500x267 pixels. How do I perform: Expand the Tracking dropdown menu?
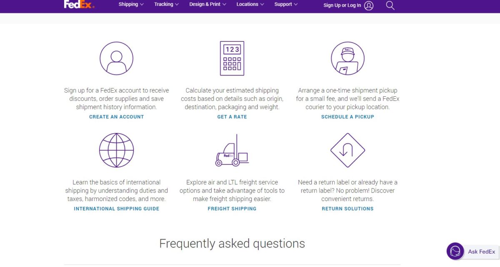[x=166, y=5]
